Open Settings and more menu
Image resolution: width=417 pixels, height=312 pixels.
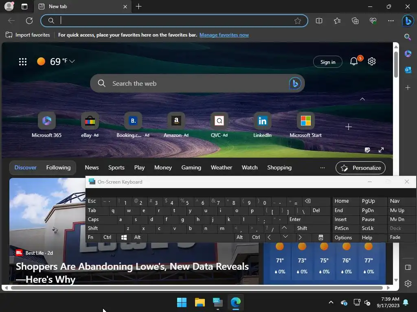pos(391,21)
